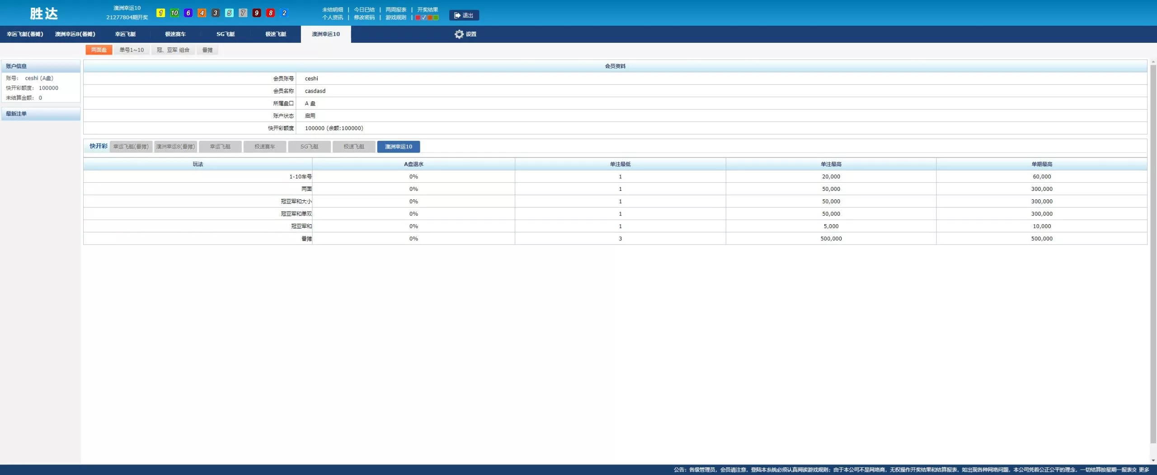Open the SG飞艇 tab in navigation bar

click(x=226, y=34)
